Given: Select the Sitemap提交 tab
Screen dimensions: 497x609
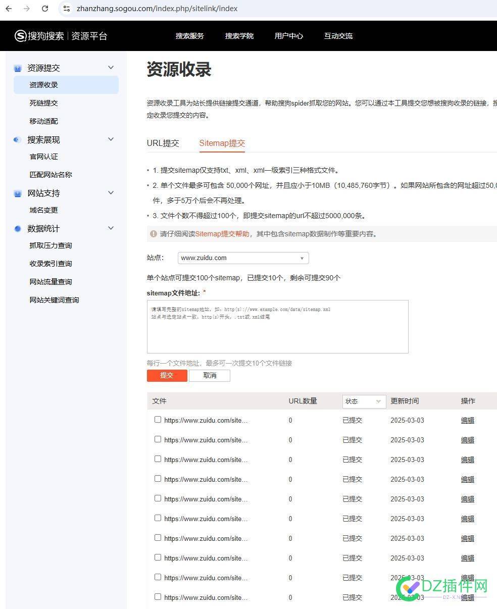Looking at the screenshot, I should click(x=222, y=143).
